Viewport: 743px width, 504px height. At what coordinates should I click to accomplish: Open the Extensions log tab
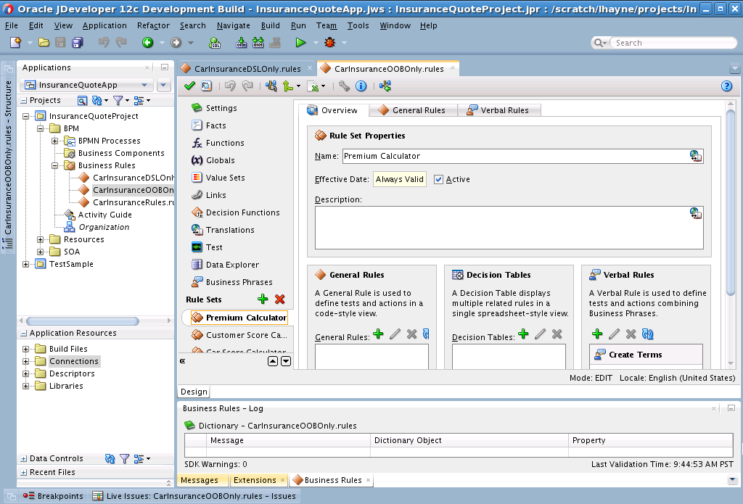(x=255, y=480)
